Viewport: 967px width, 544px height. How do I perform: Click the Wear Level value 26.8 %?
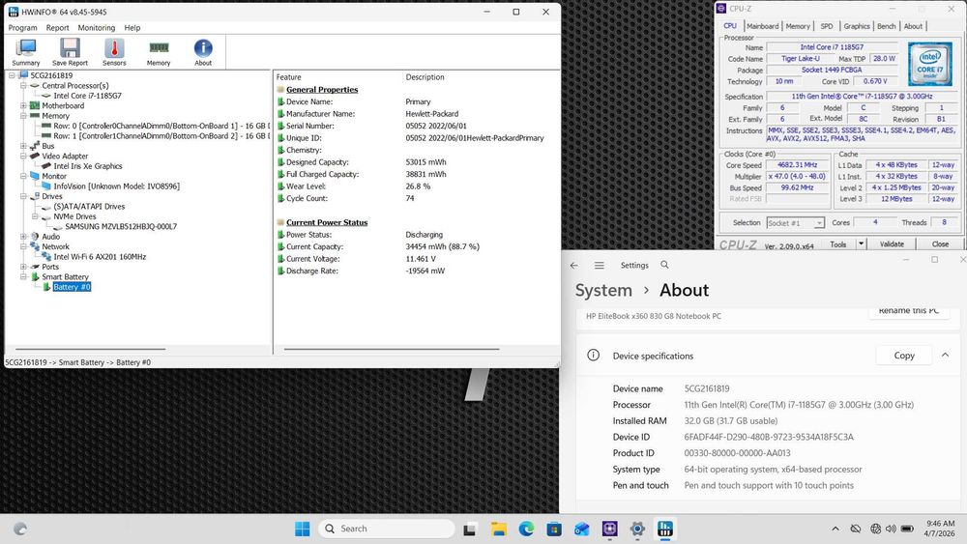[418, 186]
